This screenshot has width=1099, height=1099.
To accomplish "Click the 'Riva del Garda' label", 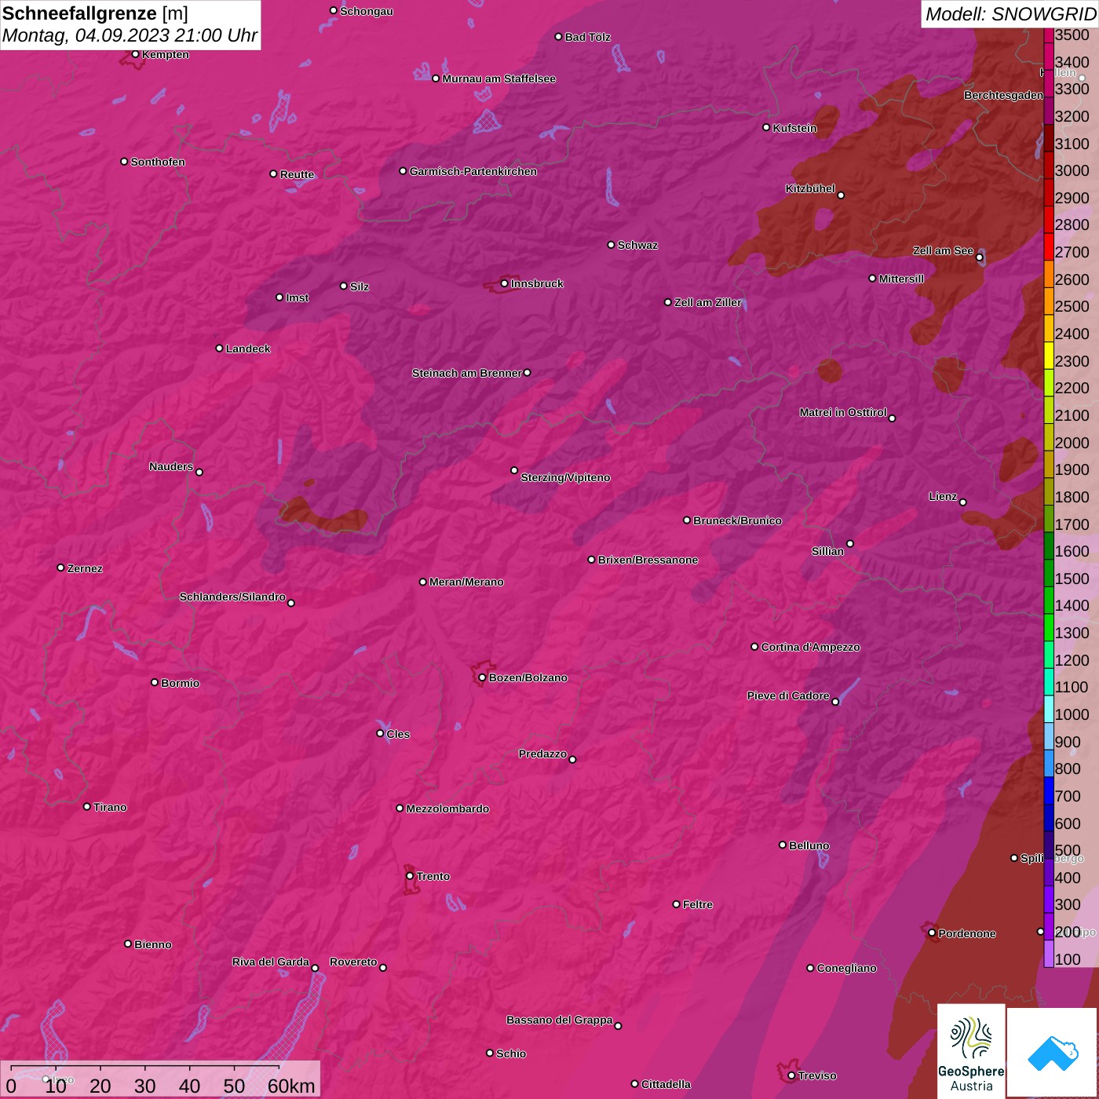I will click(x=271, y=962).
